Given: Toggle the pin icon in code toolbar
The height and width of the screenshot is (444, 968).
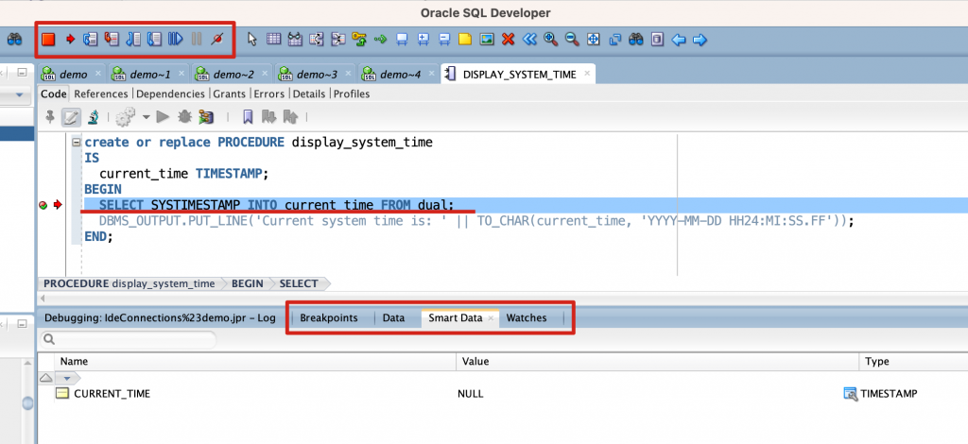Looking at the screenshot, I should (50, 116).
